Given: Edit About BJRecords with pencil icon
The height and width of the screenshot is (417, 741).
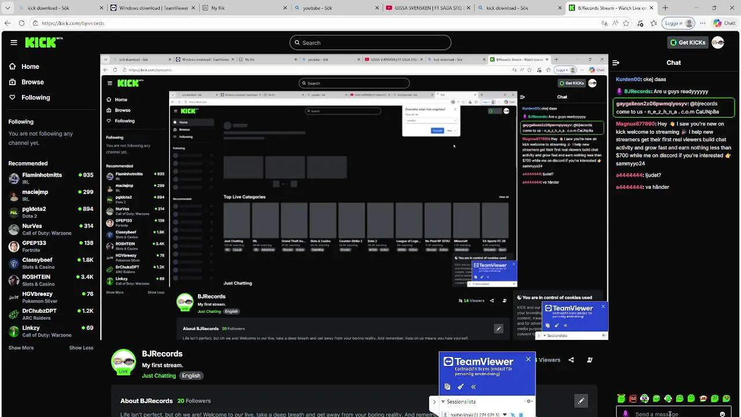Looking at the screenshot, I should click(x=581, y=401).
